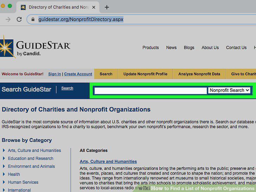
Task: Open the Nonprofit Search dropdown
Action: pyautogui.click(x=229, y=90)
